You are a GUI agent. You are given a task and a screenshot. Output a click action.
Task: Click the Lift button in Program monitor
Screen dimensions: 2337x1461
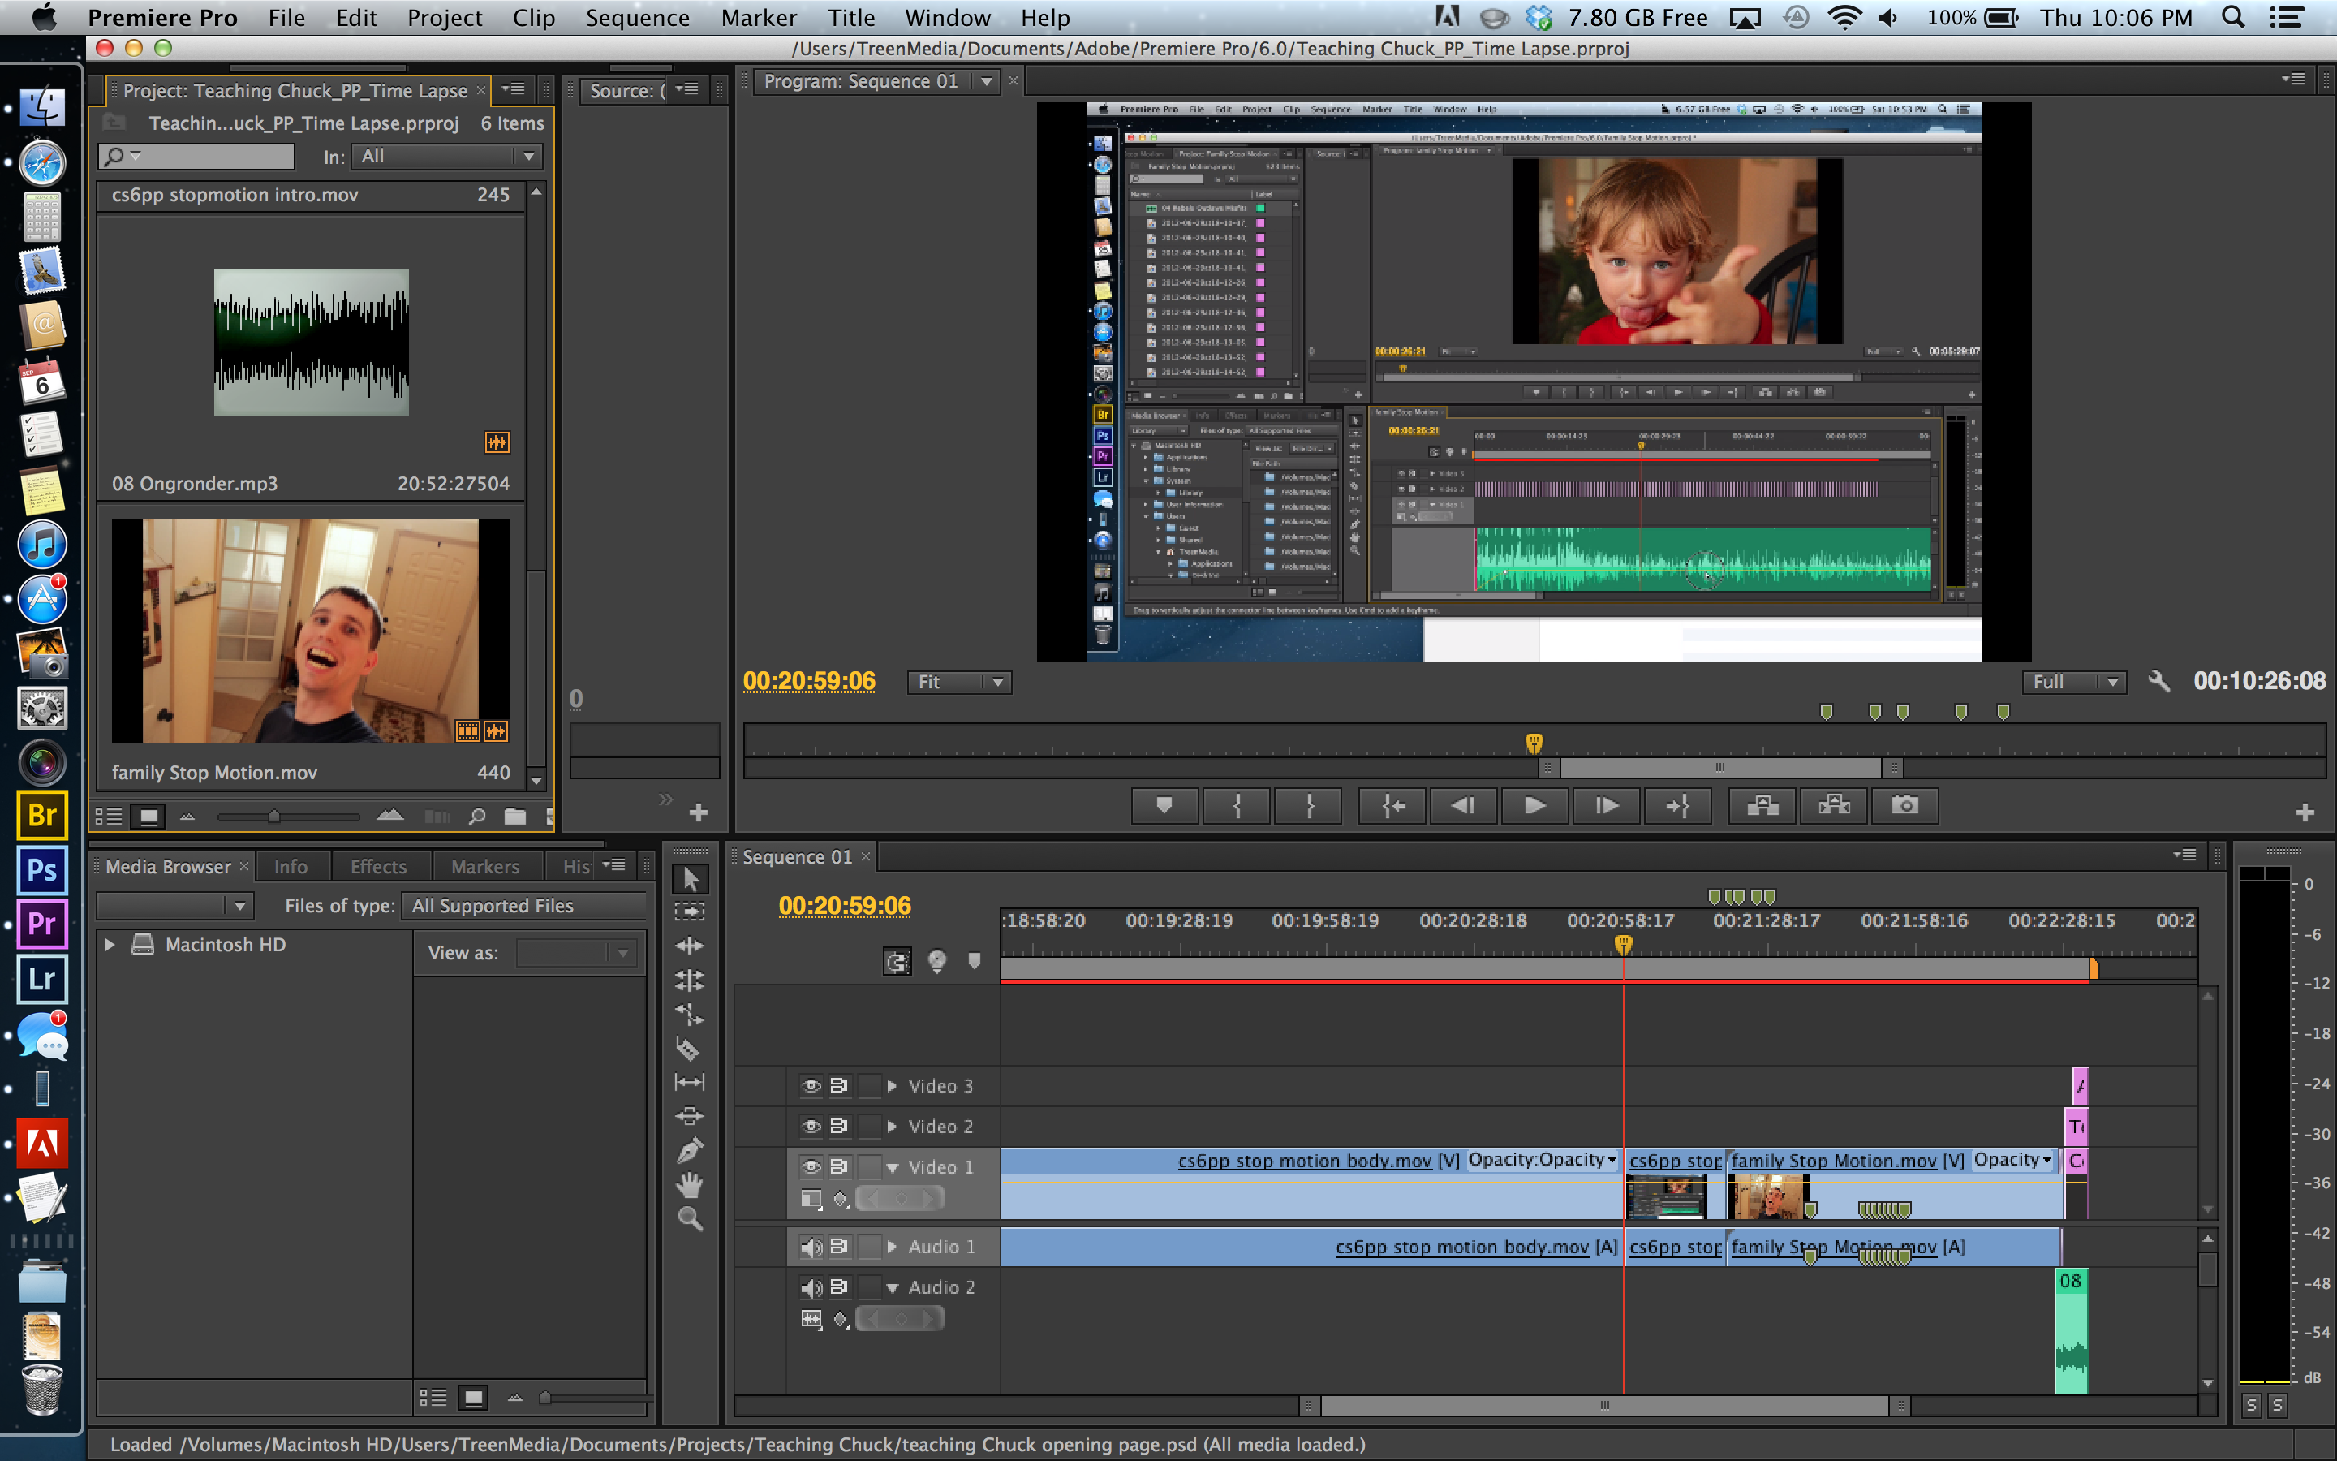1760,804
